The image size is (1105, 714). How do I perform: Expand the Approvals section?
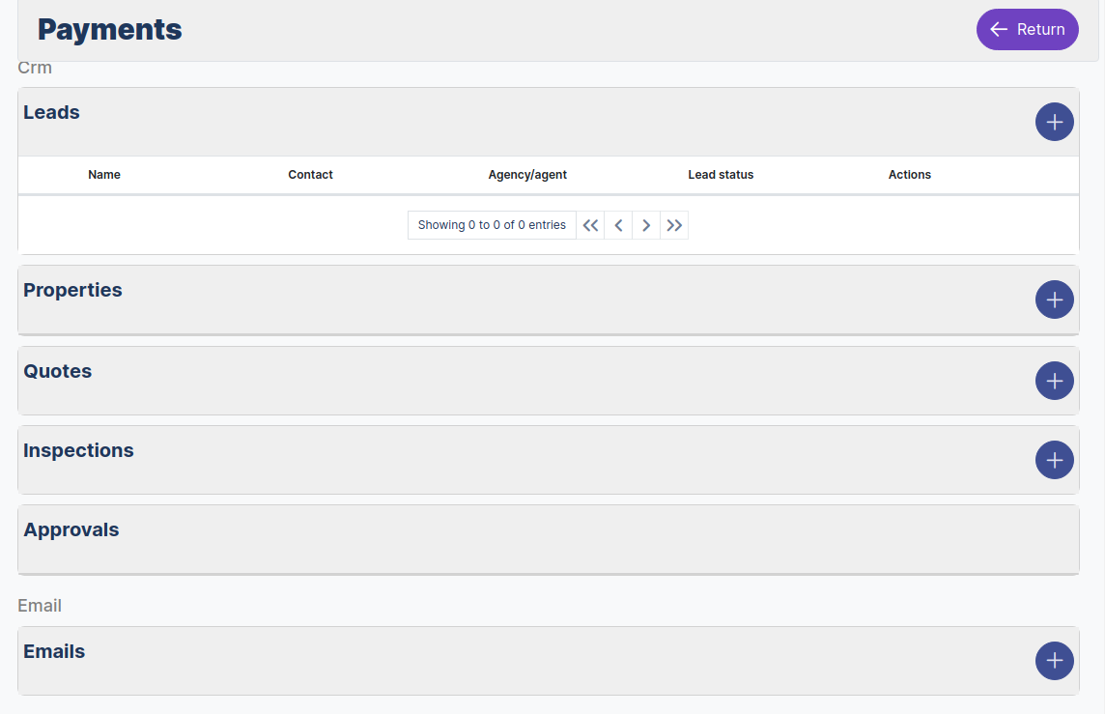click(71, 529)
